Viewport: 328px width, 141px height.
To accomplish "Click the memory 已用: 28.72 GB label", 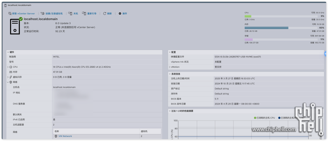I will click(251, 31).
